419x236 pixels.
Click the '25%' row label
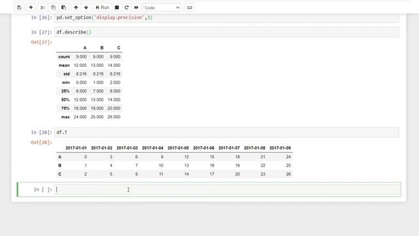click(65, 91)
